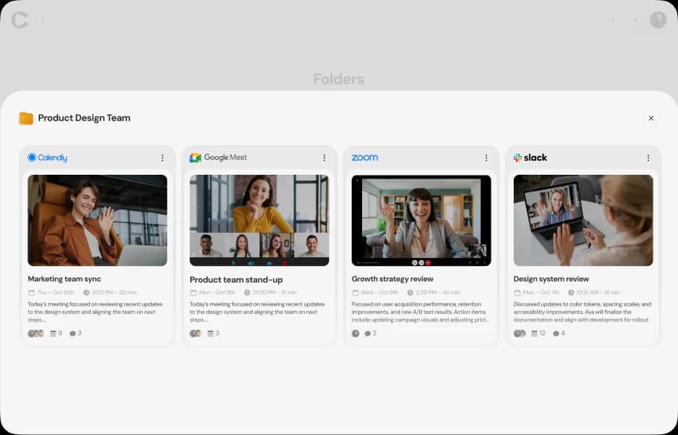
Task: Click the orange Product Design Team folder icon
Action: click(x=26, y=118)
